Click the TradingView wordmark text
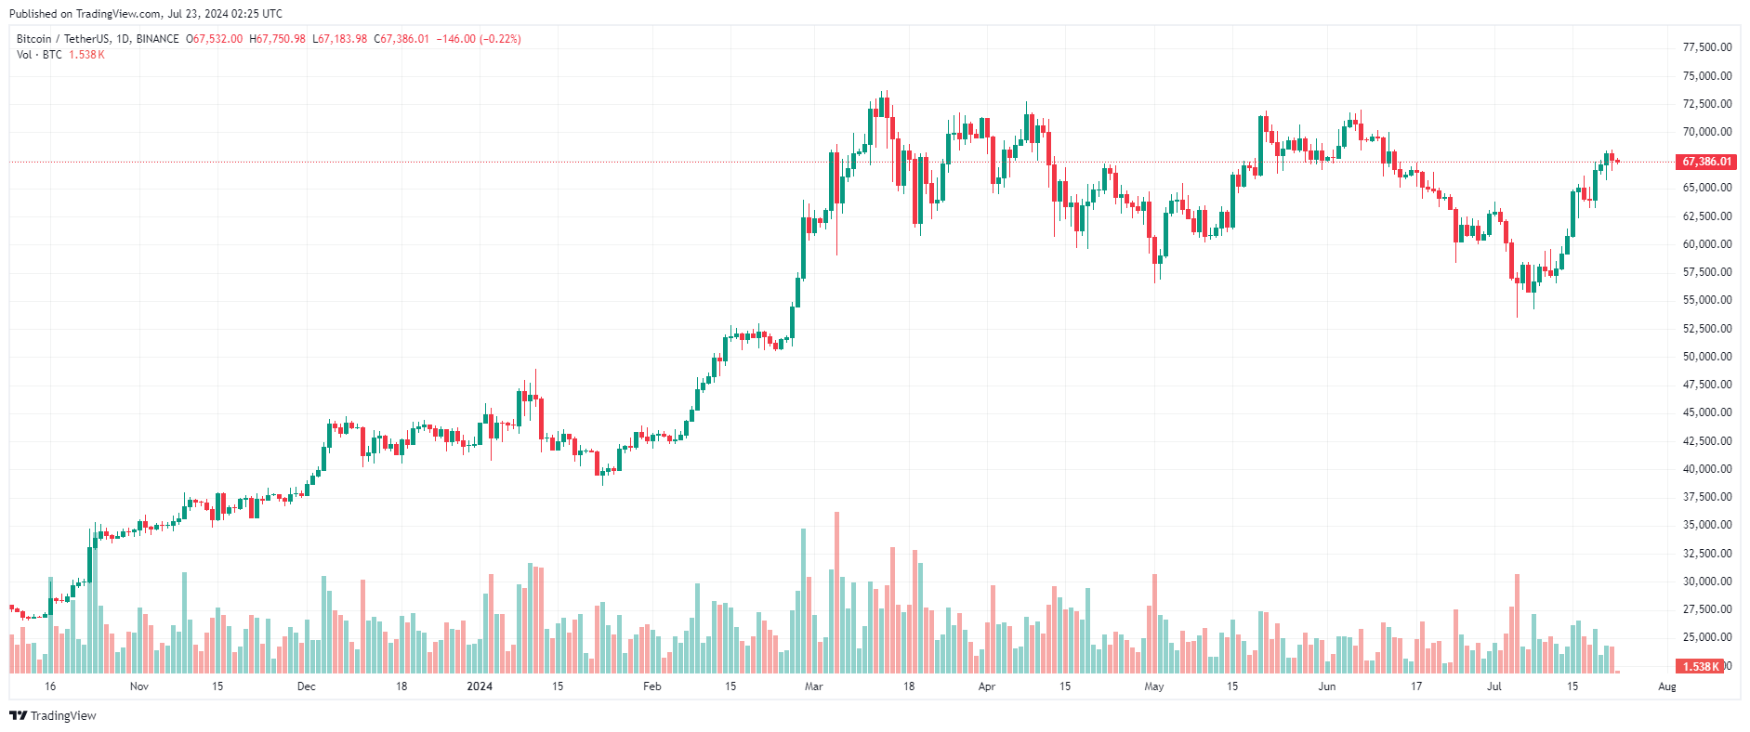The width and height of the screenshot is (1750, 732). [63, 715]
